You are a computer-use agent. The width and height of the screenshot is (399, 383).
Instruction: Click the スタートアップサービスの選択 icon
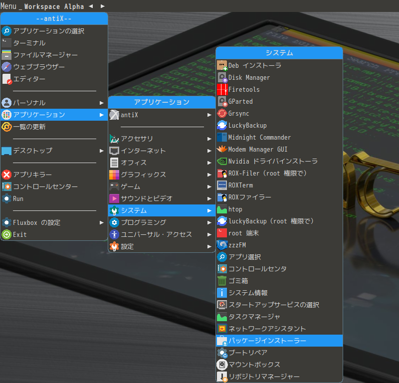coord(222,305)
